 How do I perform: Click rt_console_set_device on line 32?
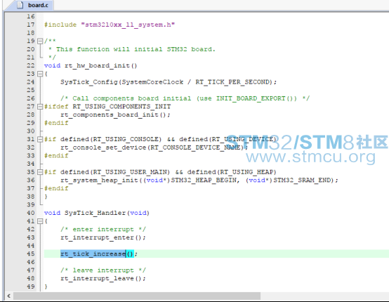[103, 147]
